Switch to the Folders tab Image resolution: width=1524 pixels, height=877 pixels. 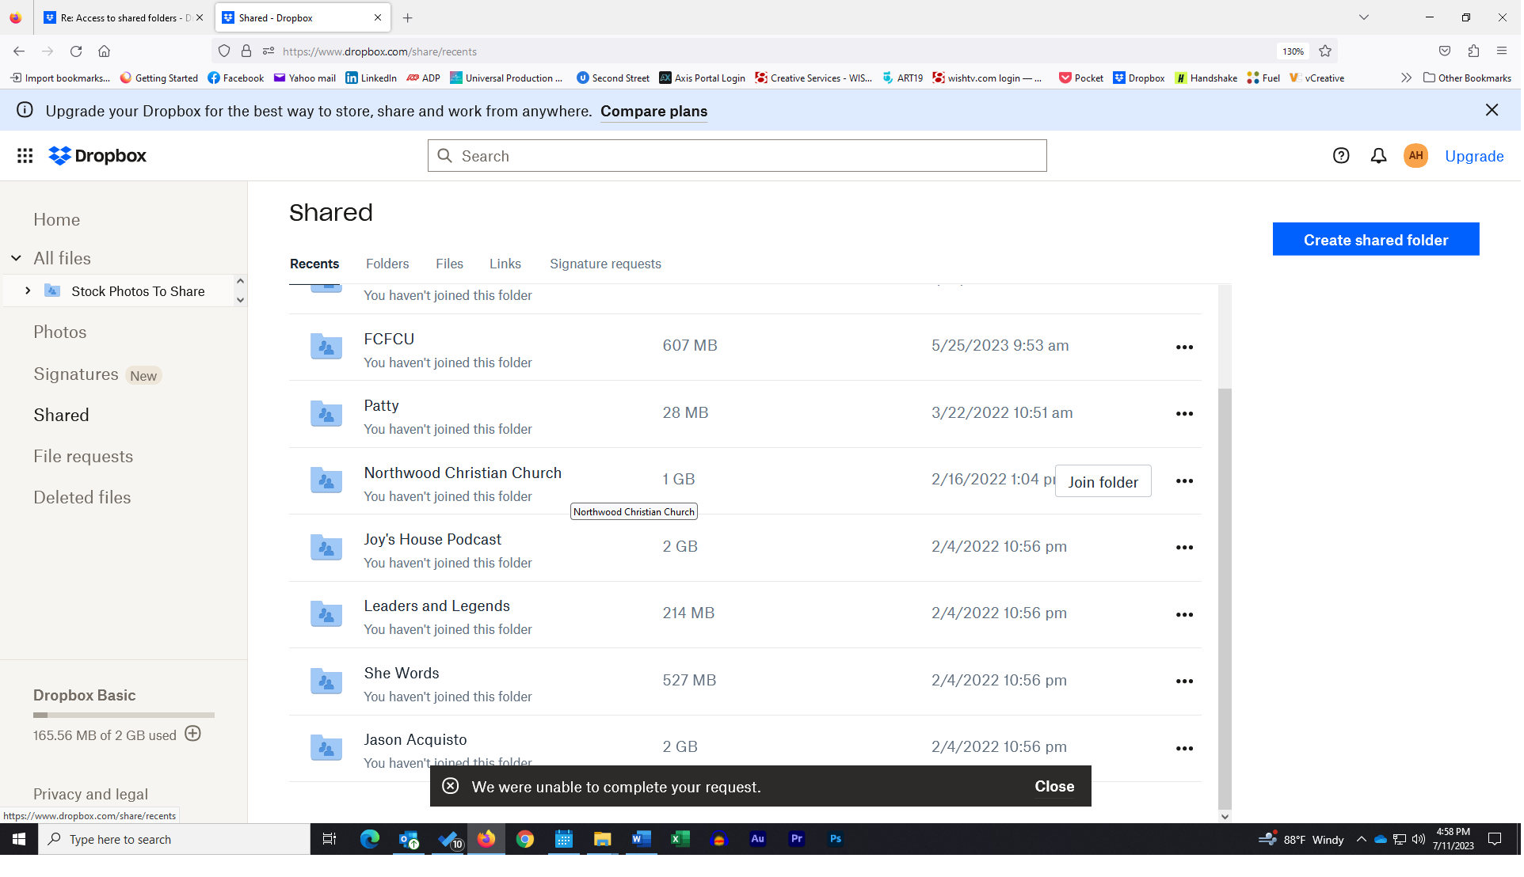point(388,264)
